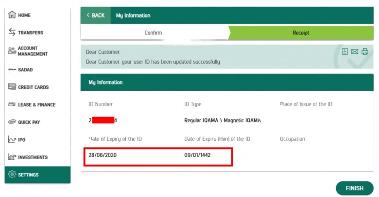Image resolution: width=379 pixels, height=197 pixels.
Task: Print the receipt with printer icon
Action: pos(365,51)
